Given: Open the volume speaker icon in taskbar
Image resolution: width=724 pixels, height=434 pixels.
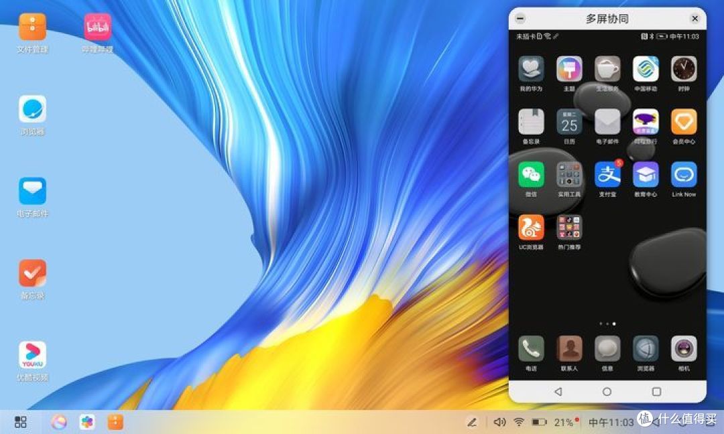Looking at the screenshot, I should (499, 422).
